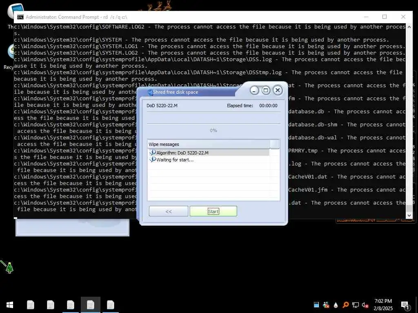Click the Command Prompt vertical scrollbar thumb
418x313 pixels.
pyautogui.click(x=409, y=209)
